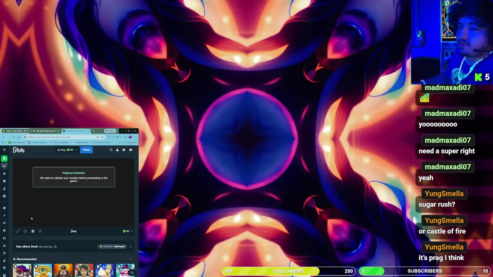The width and height of the screenshot is (493, 277).
Task: Open live stats chart icon
Action: click(33, 231)
